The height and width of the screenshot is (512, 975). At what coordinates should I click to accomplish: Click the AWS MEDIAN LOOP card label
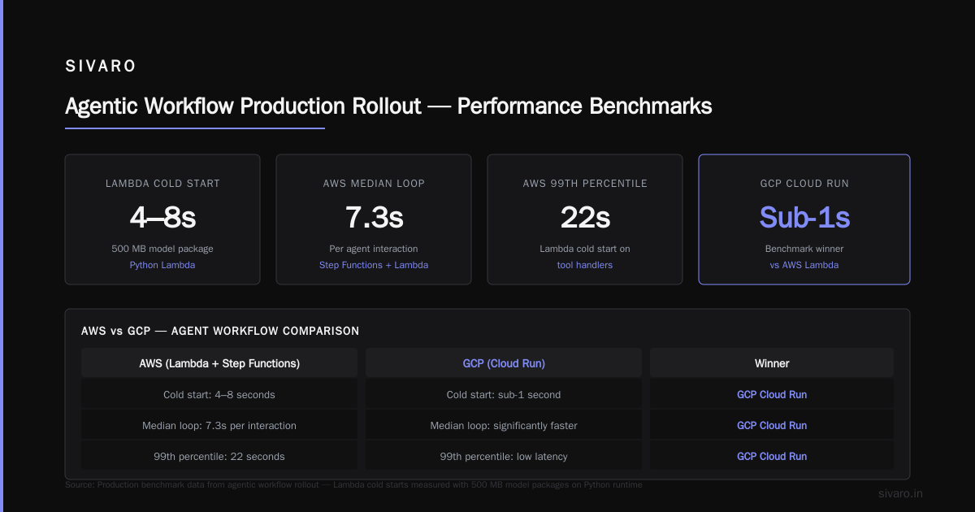pyautogui.click(x=374, y=184)
